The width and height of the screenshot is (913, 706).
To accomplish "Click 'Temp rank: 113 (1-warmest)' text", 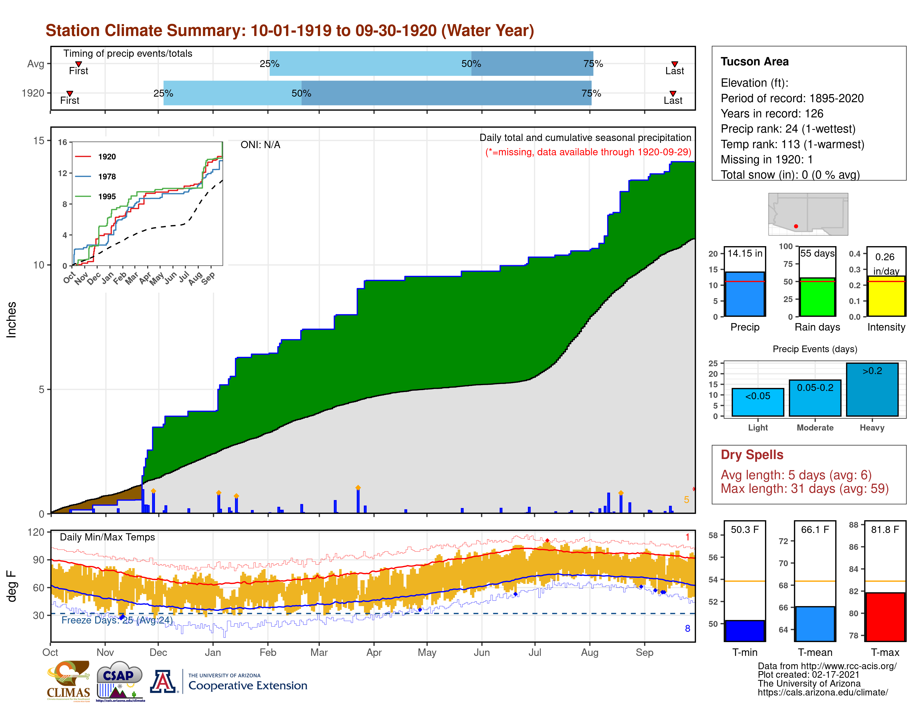I will pyautogui.click(x=792, y=144).
